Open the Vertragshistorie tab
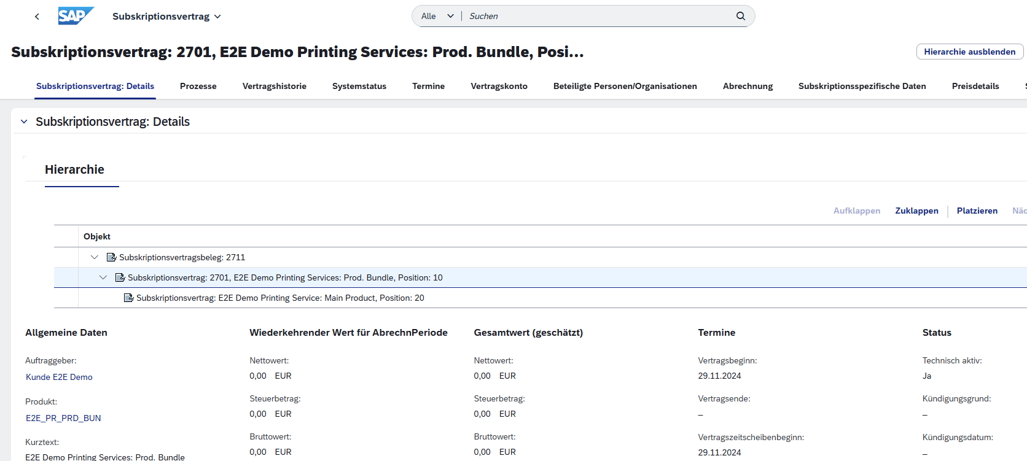 click(x=274, y=86)
